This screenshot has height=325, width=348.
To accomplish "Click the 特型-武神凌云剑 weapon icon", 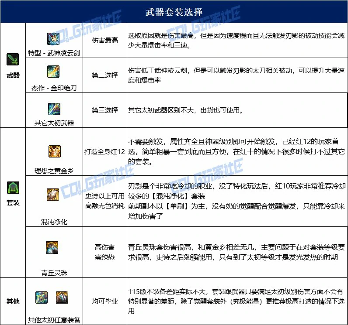I will pyautogui.click(x=53, y=39).
